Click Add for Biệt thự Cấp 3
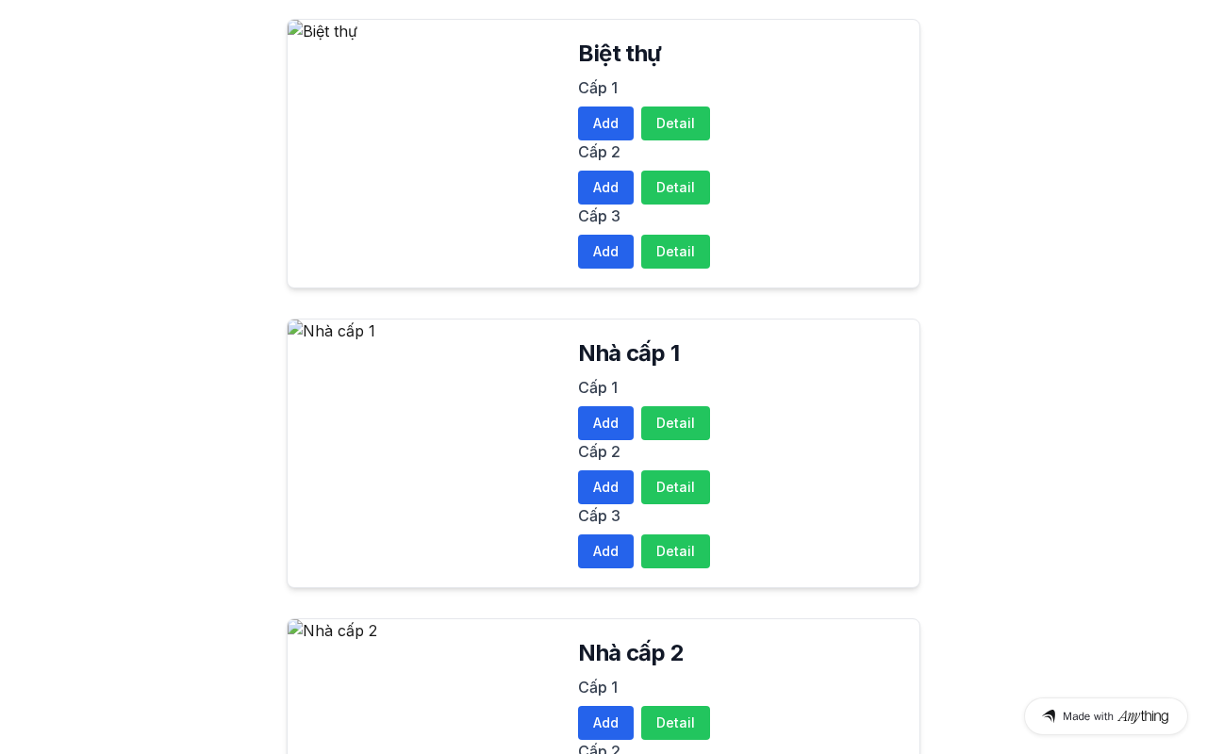Viewport: 1207px width, 754px height. click(605, 252)
